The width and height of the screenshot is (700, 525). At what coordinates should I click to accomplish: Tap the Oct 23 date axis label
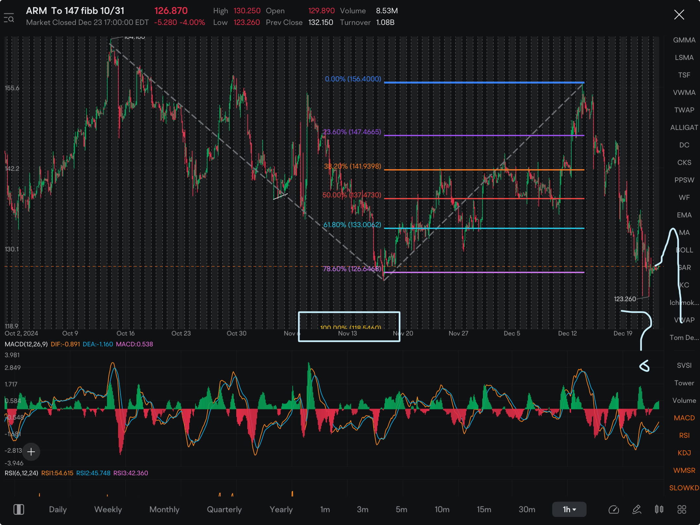pos(181,333)
